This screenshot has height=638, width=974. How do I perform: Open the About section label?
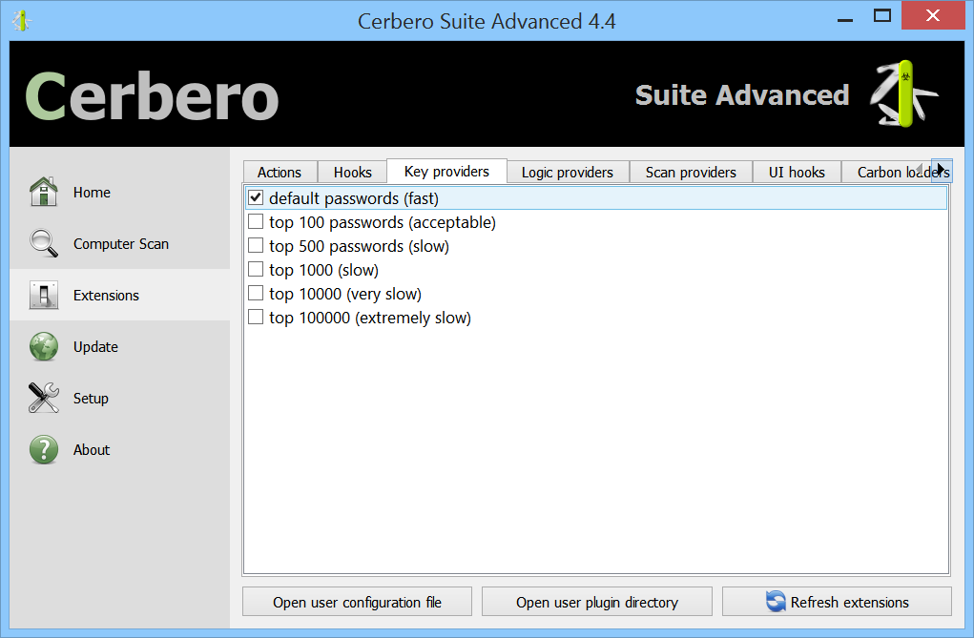pyautogui.click(x=92, y=450)
